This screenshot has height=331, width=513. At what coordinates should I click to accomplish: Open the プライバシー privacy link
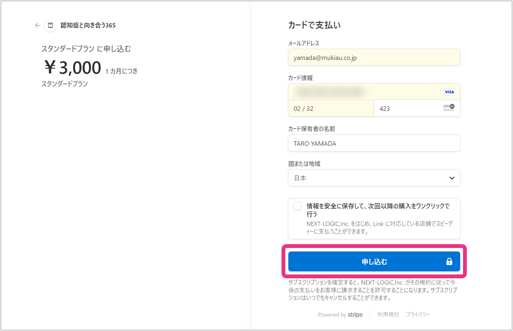[x=418, y=314]
